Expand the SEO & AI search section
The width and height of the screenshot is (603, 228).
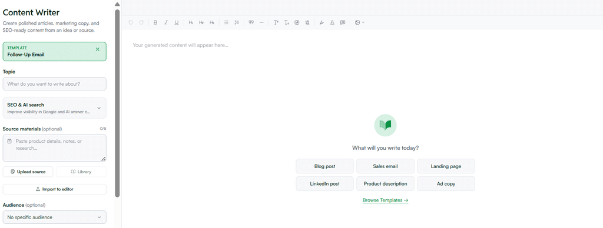(x=55, y=108)
